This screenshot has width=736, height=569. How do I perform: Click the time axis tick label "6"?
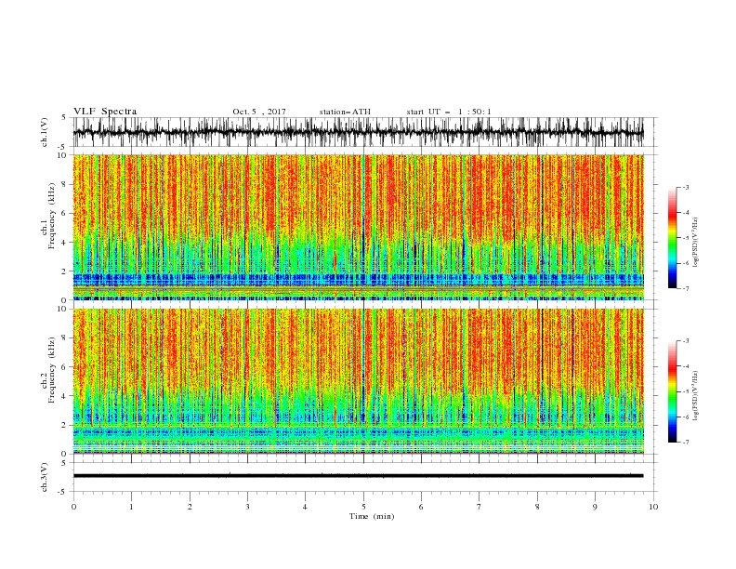[x=421, y=507]
